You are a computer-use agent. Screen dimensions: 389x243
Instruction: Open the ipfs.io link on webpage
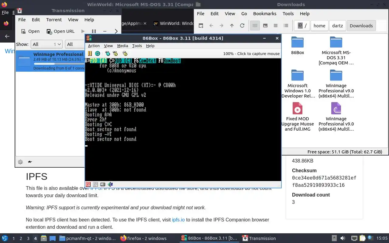[x=178, y=220]
